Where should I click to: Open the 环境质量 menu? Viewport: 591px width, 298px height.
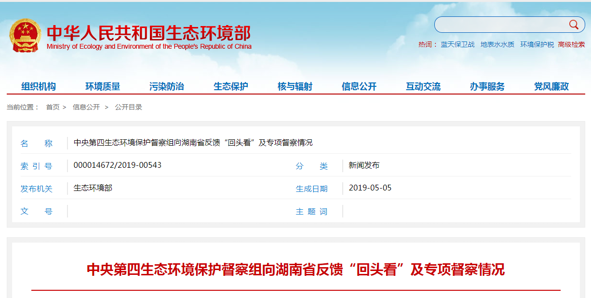click(x=103, y=86)
